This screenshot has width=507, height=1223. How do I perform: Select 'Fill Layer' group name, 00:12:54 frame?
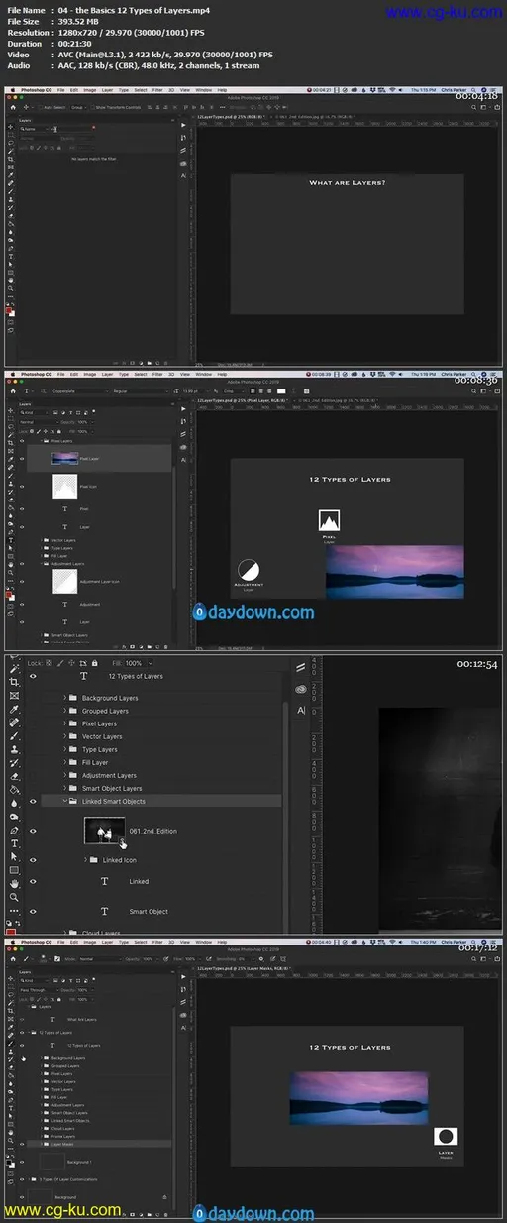pos(95,762)
